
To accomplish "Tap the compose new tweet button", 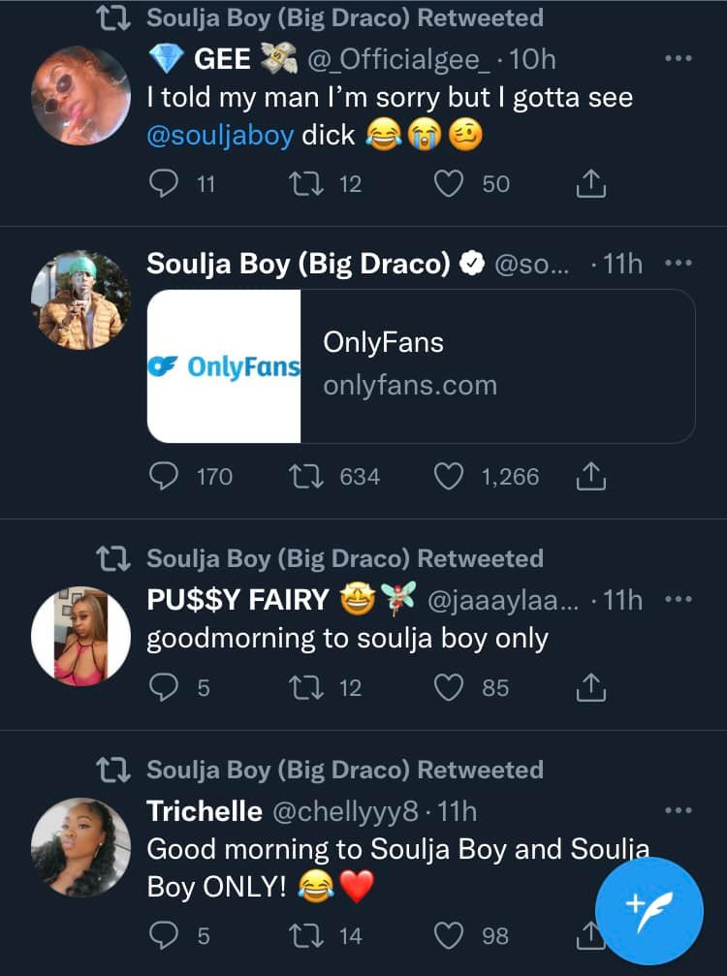I will click(x=648, y=910).
